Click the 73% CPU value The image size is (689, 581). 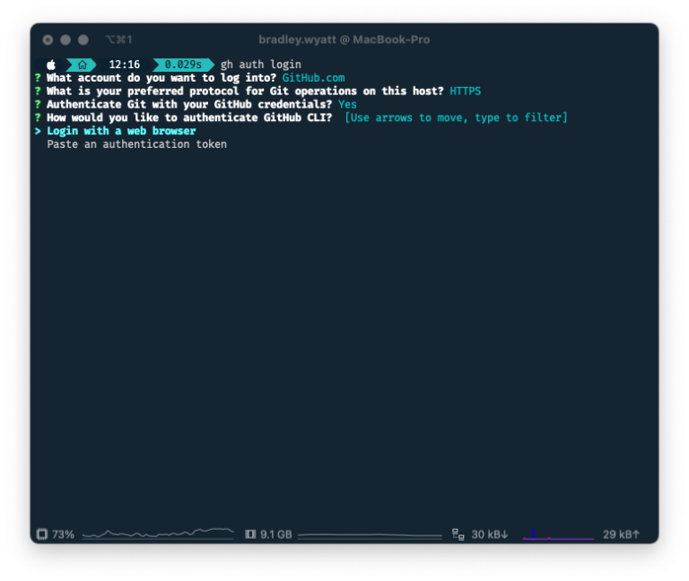click(x=63, y=534)
